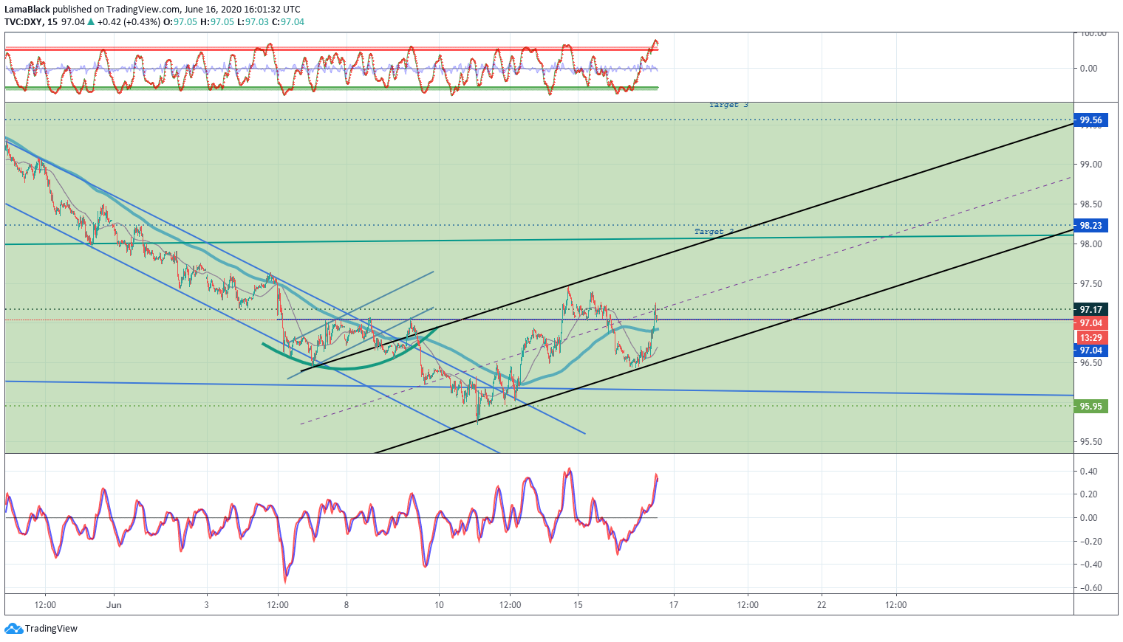Screen dimensions: 1123x642
Task: Click the 98.00 price axis label
Action: tap(1091, 244)
